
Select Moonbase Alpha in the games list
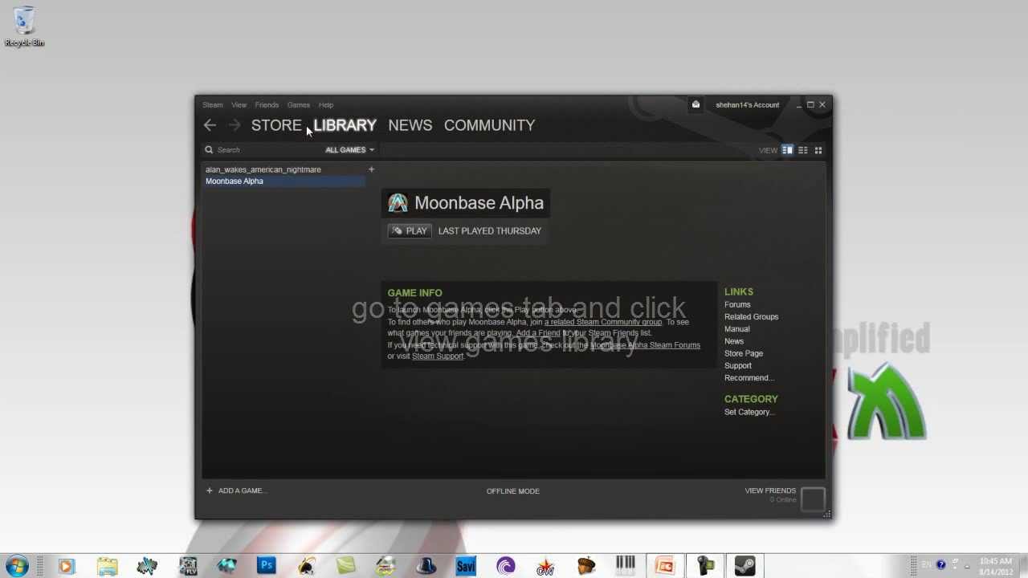click(x=284, y=181)
